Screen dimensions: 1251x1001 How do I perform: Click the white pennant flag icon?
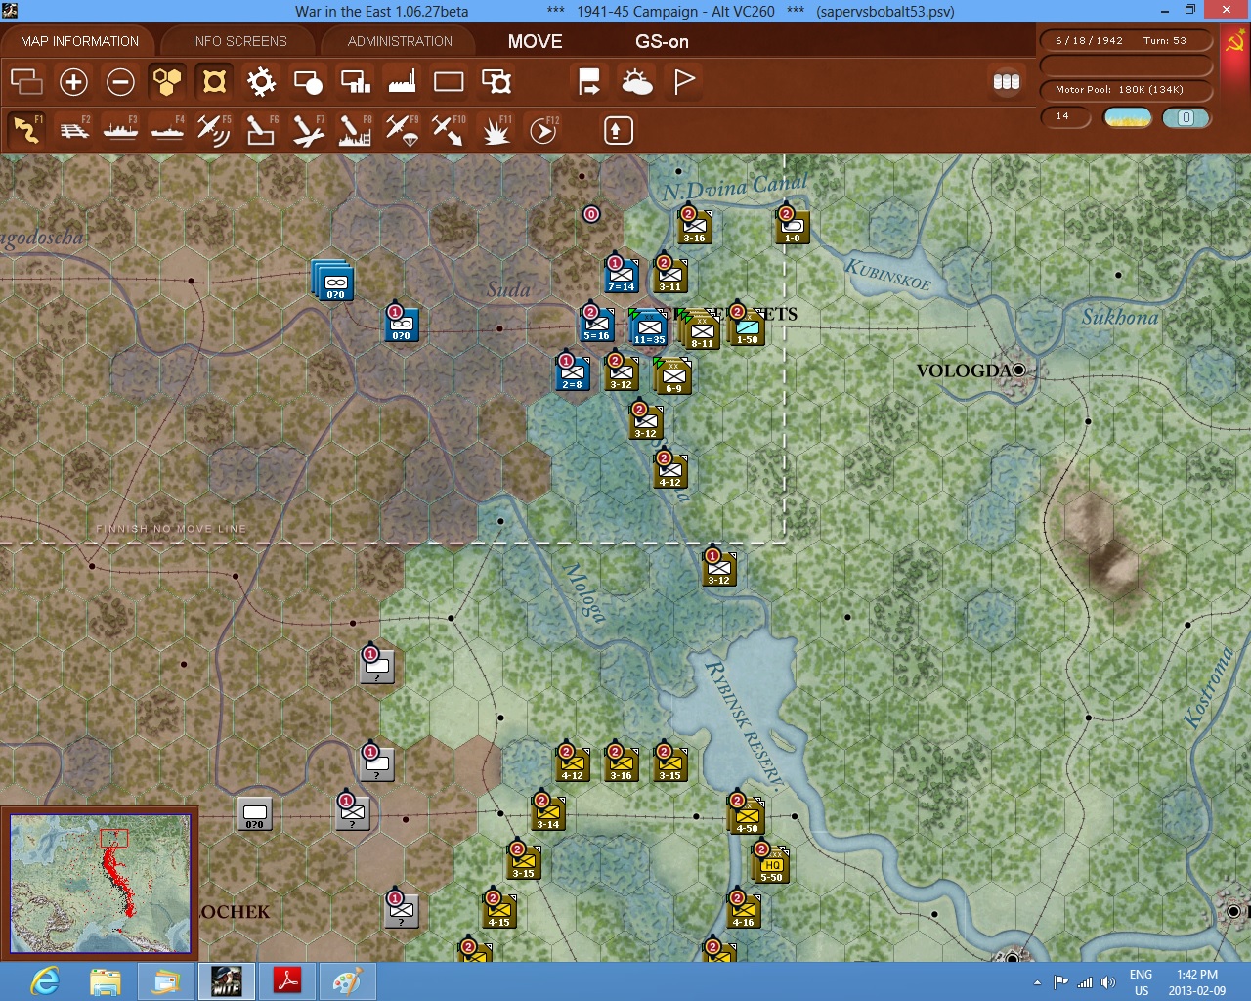click(684, 82)
